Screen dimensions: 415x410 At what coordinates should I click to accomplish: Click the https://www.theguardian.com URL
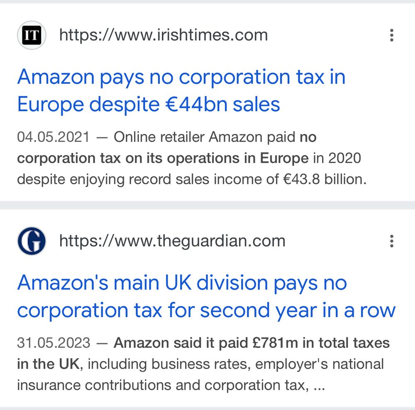pyautogui.click(x=172, y=241)
